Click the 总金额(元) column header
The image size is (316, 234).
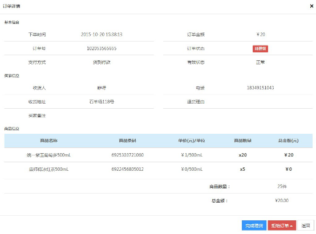289,141
